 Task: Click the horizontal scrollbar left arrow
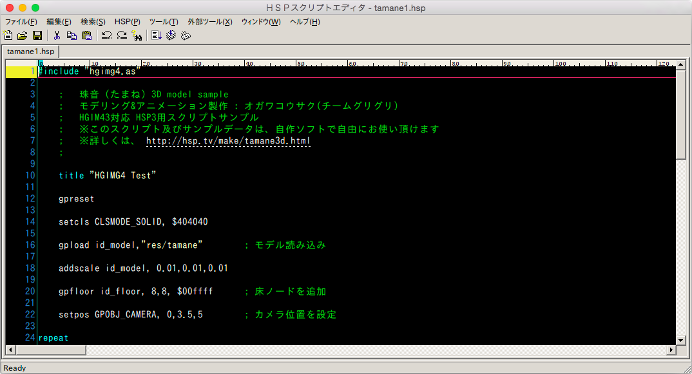click(10, 350)
